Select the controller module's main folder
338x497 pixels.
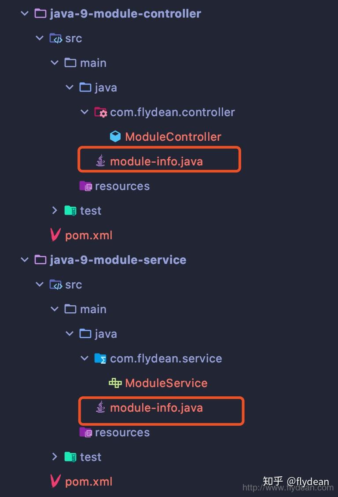[93, 63]
